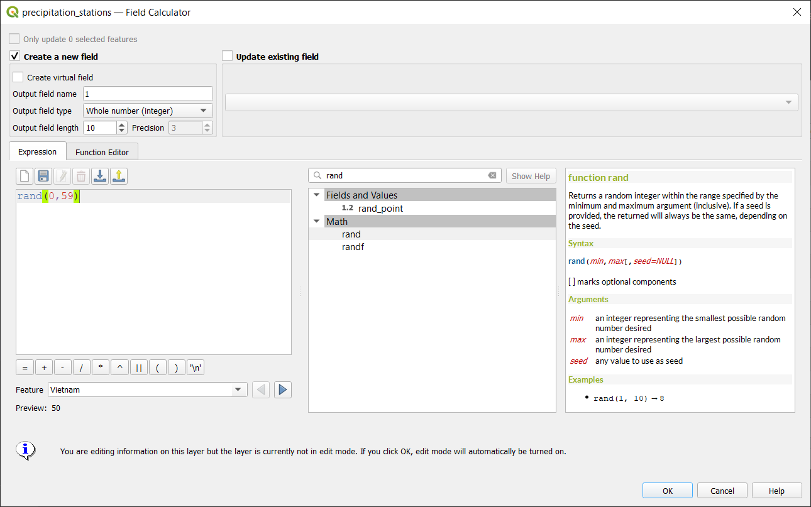Click the Output field name input
The width and height of the screenshot is (811, 507).
(x=148, y=94)
